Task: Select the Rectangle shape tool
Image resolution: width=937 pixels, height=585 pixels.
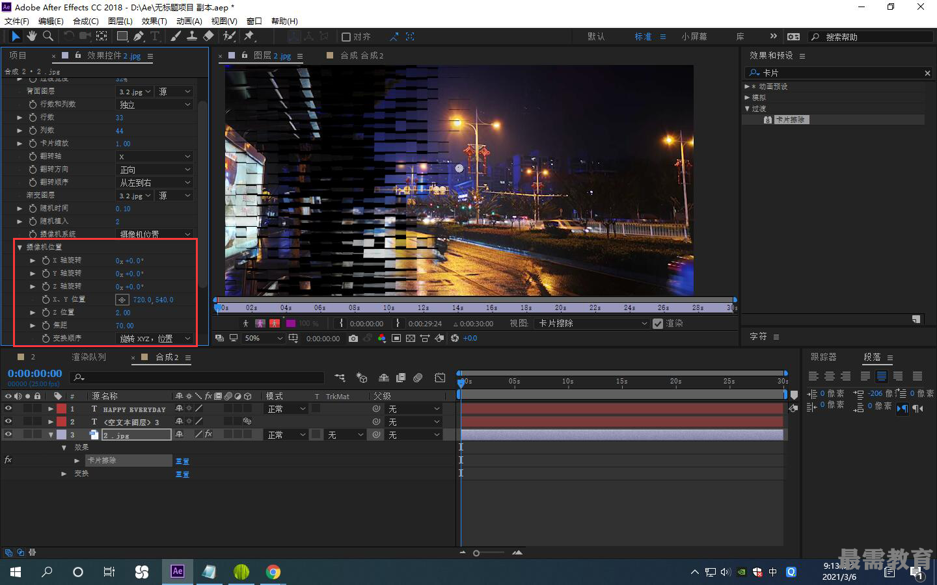Action: pos(122,36)
